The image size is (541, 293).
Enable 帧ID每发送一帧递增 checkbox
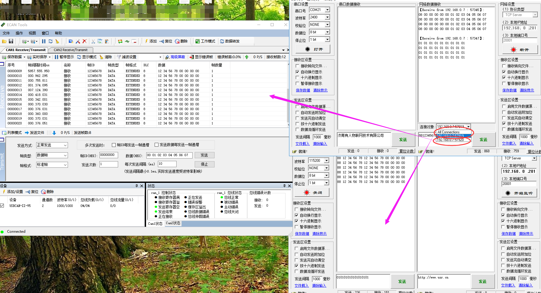click(114, 145)
